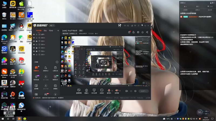
Task: Hide the 文本 5 source layer
Action: (x=34, y=55)
